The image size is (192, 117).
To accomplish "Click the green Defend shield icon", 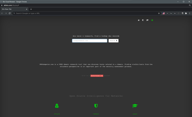I will pyautogui.click(x=96, y=106).
